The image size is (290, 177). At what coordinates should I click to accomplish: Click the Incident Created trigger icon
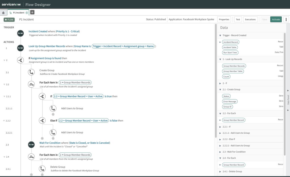coord(20,33)
